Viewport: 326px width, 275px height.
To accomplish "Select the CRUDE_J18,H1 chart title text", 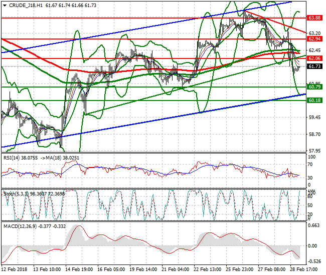I will click(26, 5).
